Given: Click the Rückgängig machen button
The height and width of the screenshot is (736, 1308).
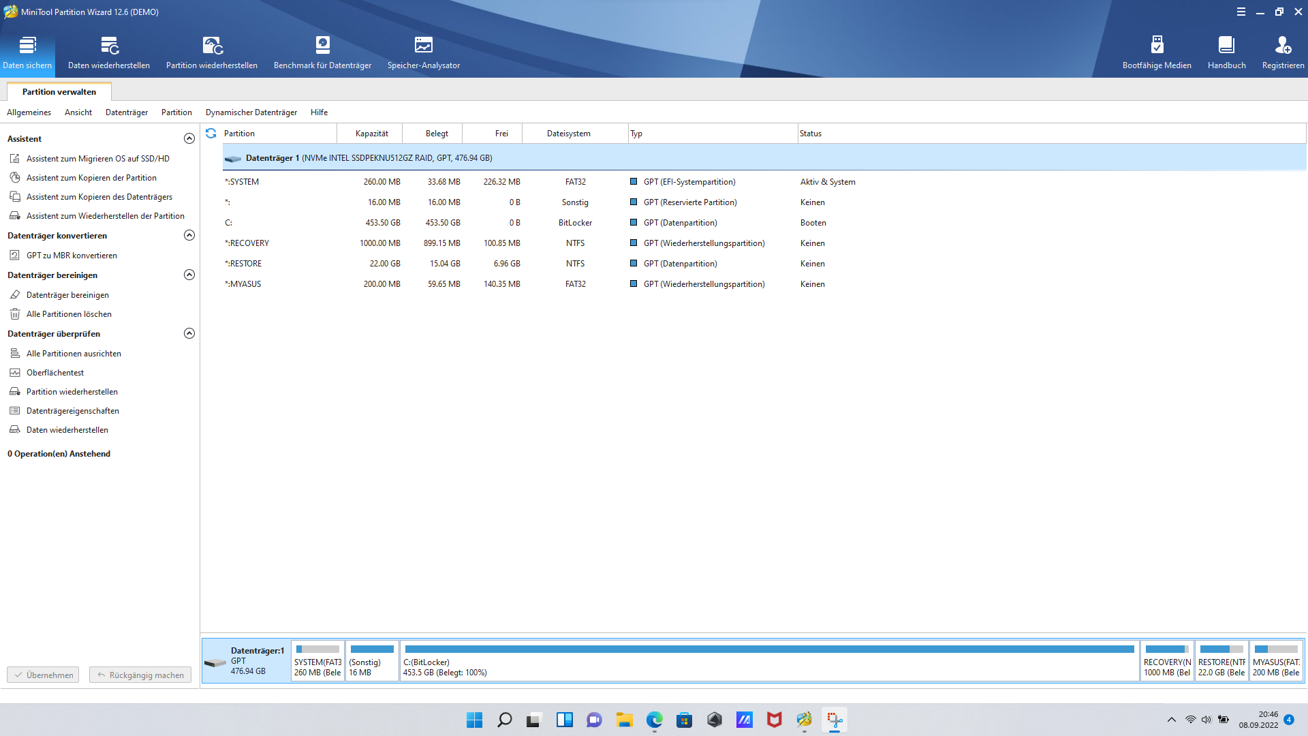Looking at the screenshot, I should tap(140, 675).
